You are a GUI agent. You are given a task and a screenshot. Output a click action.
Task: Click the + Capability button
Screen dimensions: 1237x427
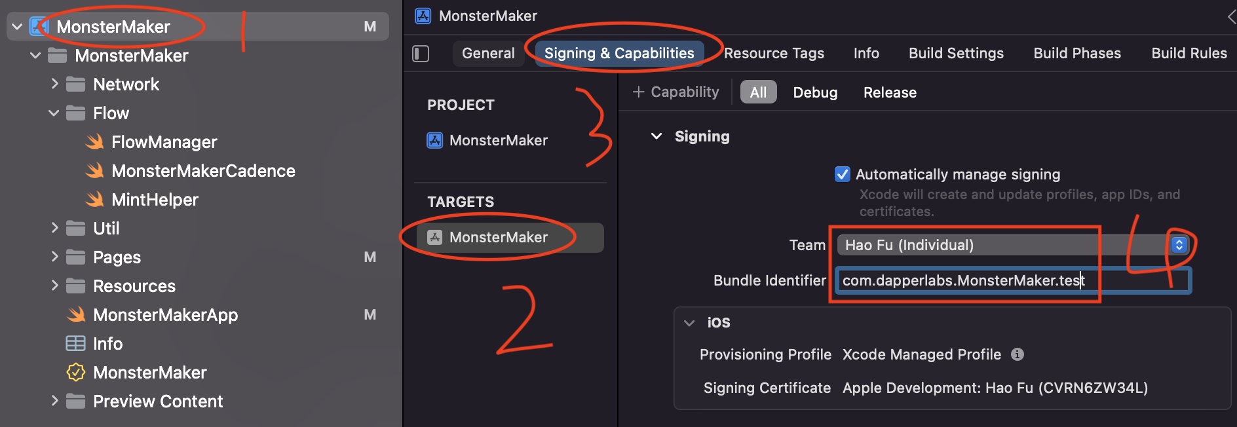(x=676, y=92)
